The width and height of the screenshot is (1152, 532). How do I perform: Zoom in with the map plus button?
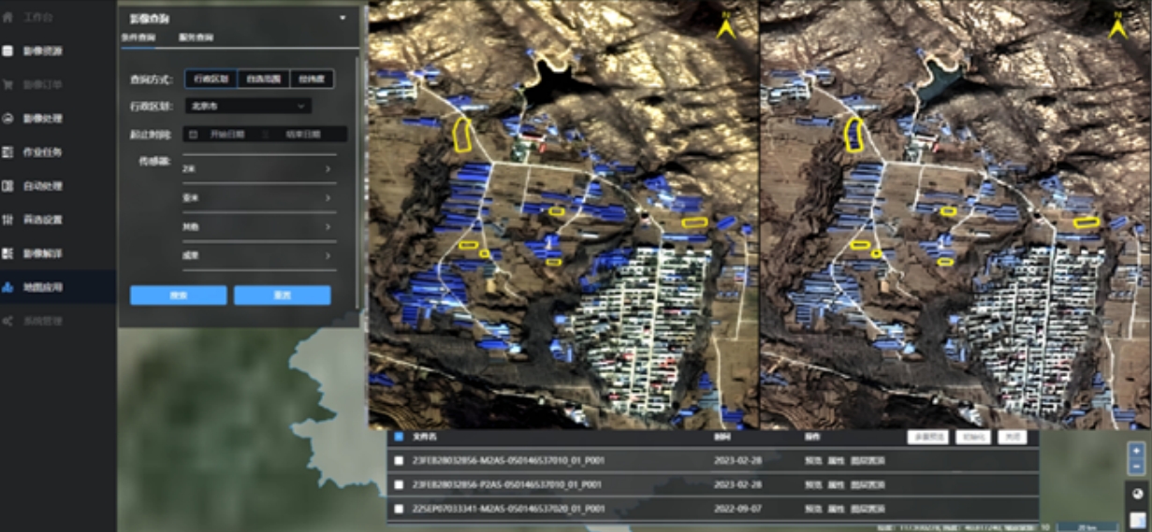click(x=1136, y=451)
